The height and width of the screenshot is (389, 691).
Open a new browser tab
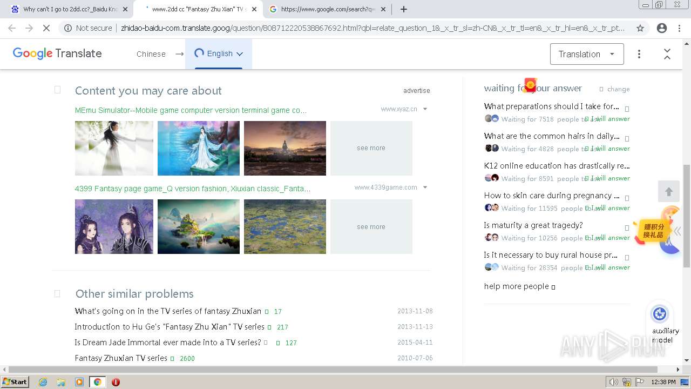(404, 9)
